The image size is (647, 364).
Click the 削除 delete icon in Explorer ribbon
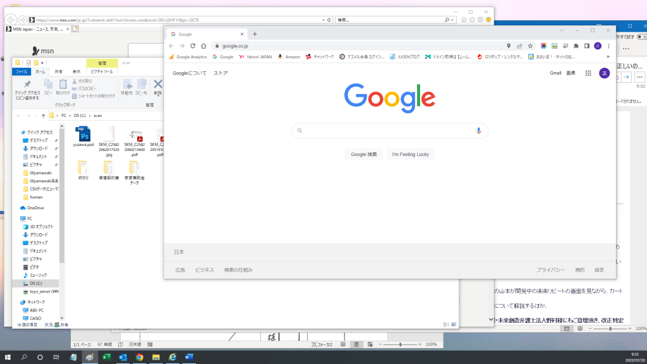point(157,84)
